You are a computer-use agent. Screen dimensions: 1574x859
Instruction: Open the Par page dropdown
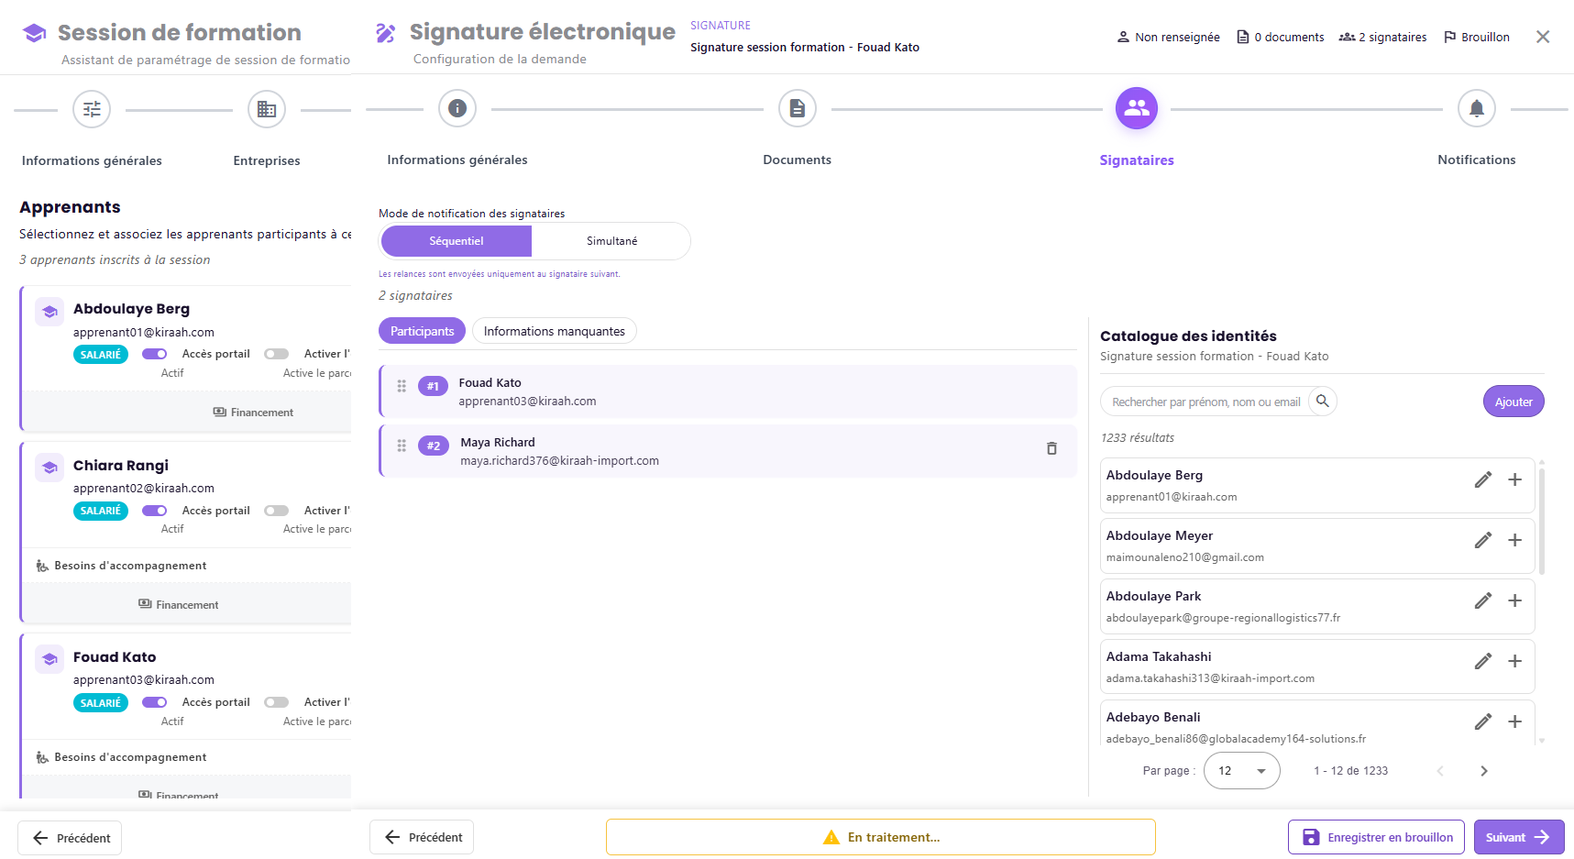click(1241, 771)
